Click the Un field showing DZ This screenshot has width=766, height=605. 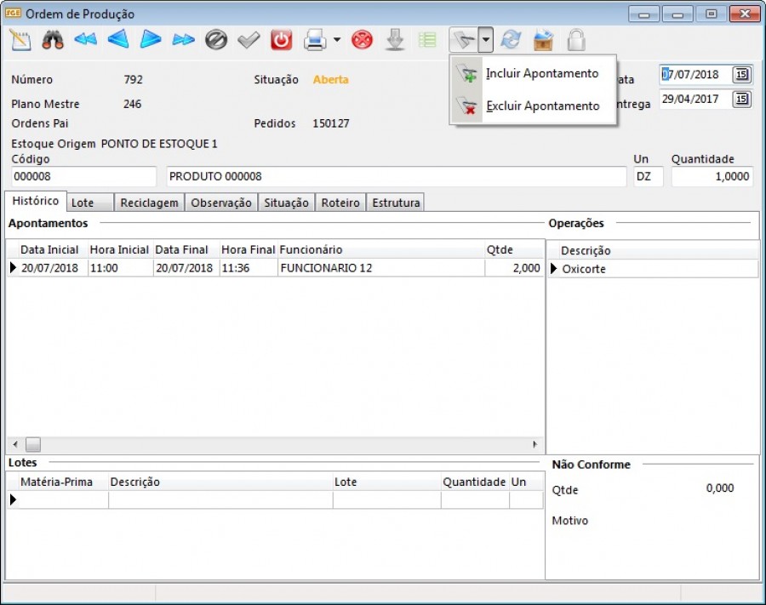649,176
